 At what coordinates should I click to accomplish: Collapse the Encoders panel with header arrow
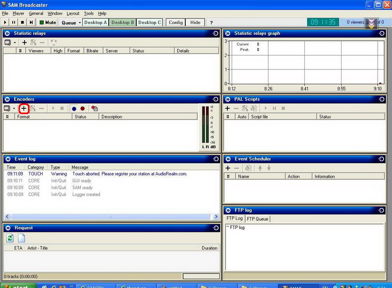[x=7, y=99]
